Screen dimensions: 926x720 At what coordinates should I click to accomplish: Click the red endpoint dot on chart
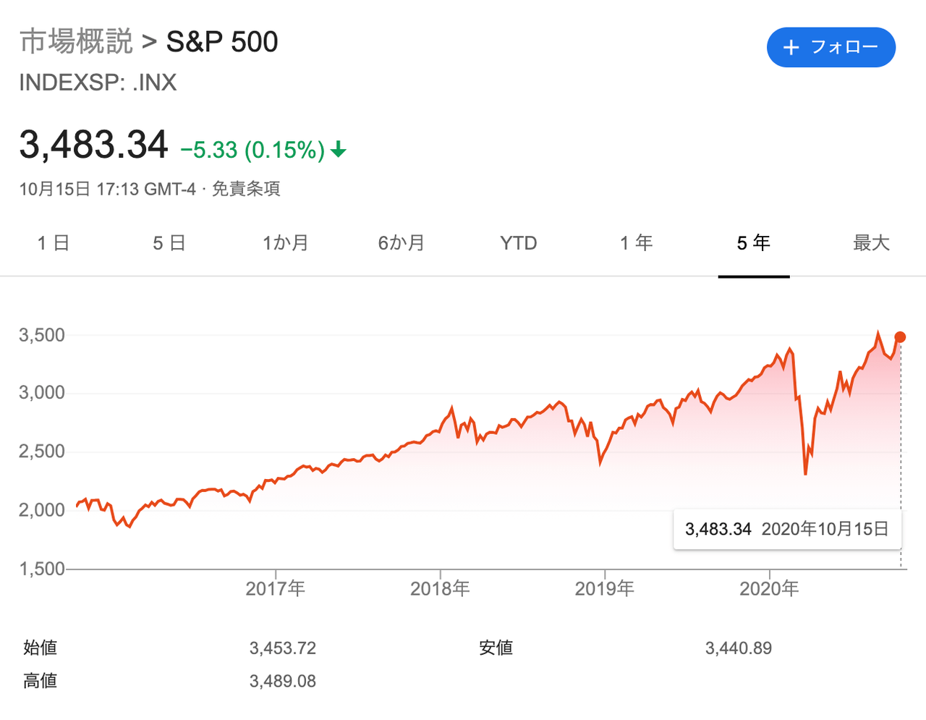pos(900,337)
